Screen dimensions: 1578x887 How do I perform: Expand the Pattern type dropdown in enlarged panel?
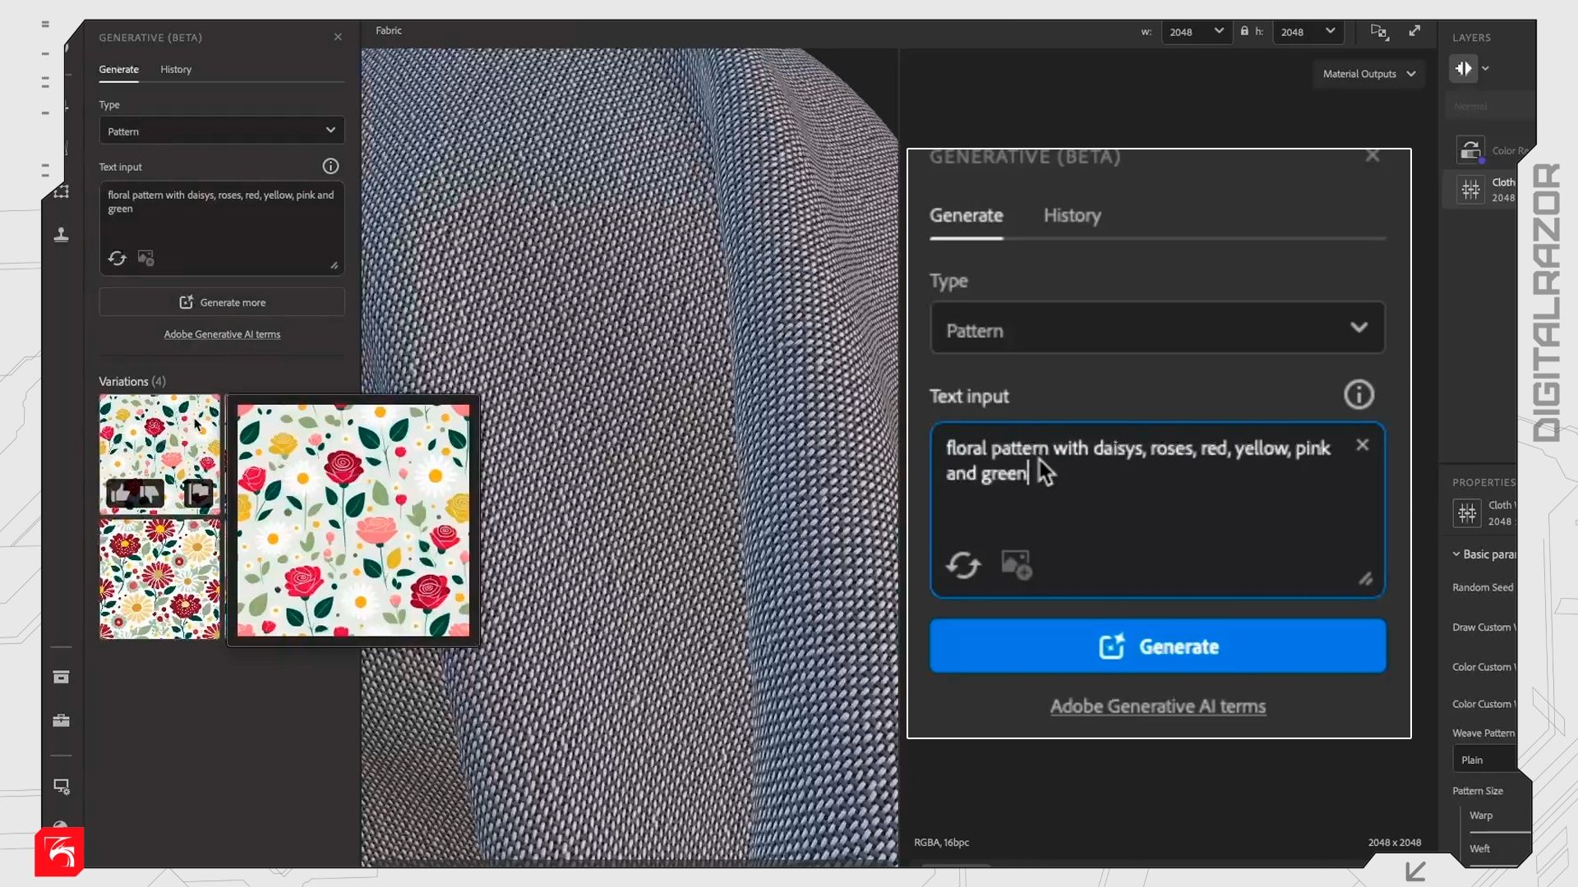[x=1156, y=329]
